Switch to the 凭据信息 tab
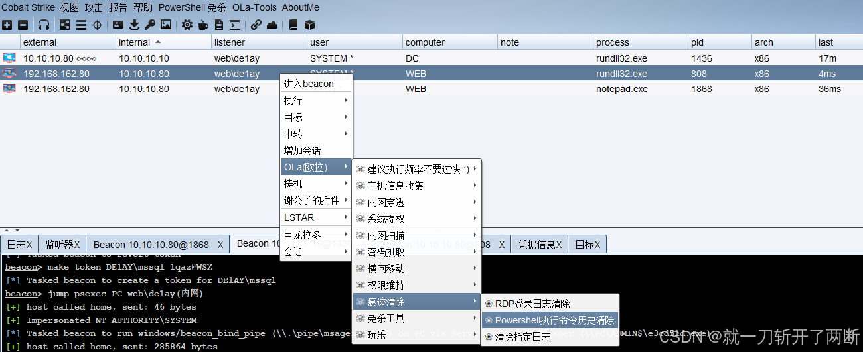Image resolution: width=863 pixels, height=352 pixels. 540,245
